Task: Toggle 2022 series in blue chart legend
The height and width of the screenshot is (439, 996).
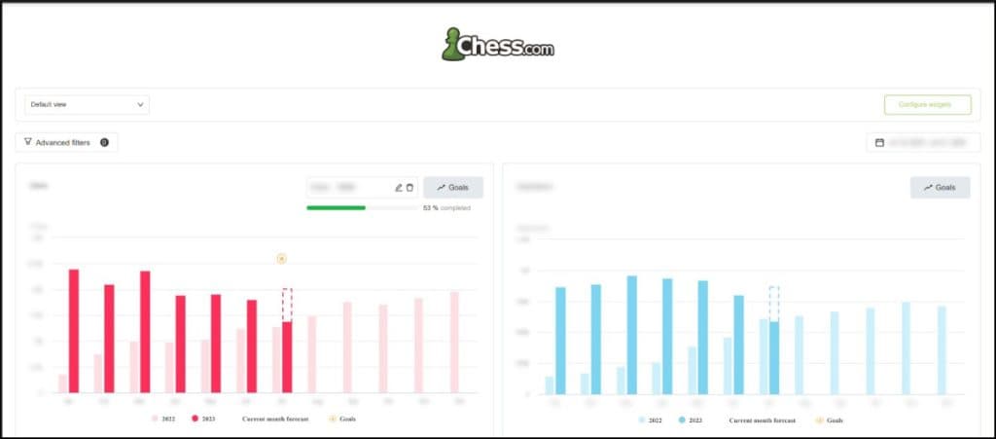Action: tap(651, 420)
